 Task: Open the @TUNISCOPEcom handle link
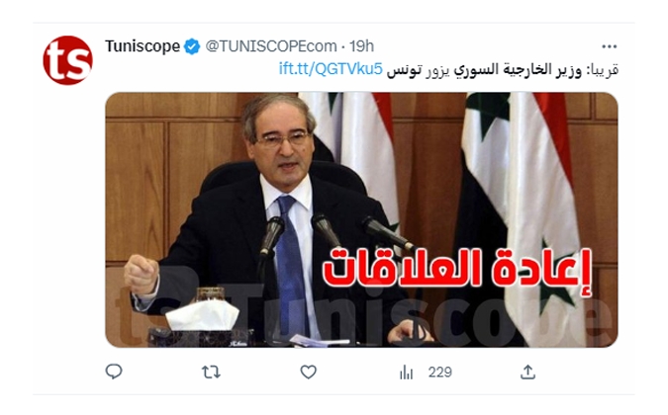pyautogui.click(x=271, y=45)
